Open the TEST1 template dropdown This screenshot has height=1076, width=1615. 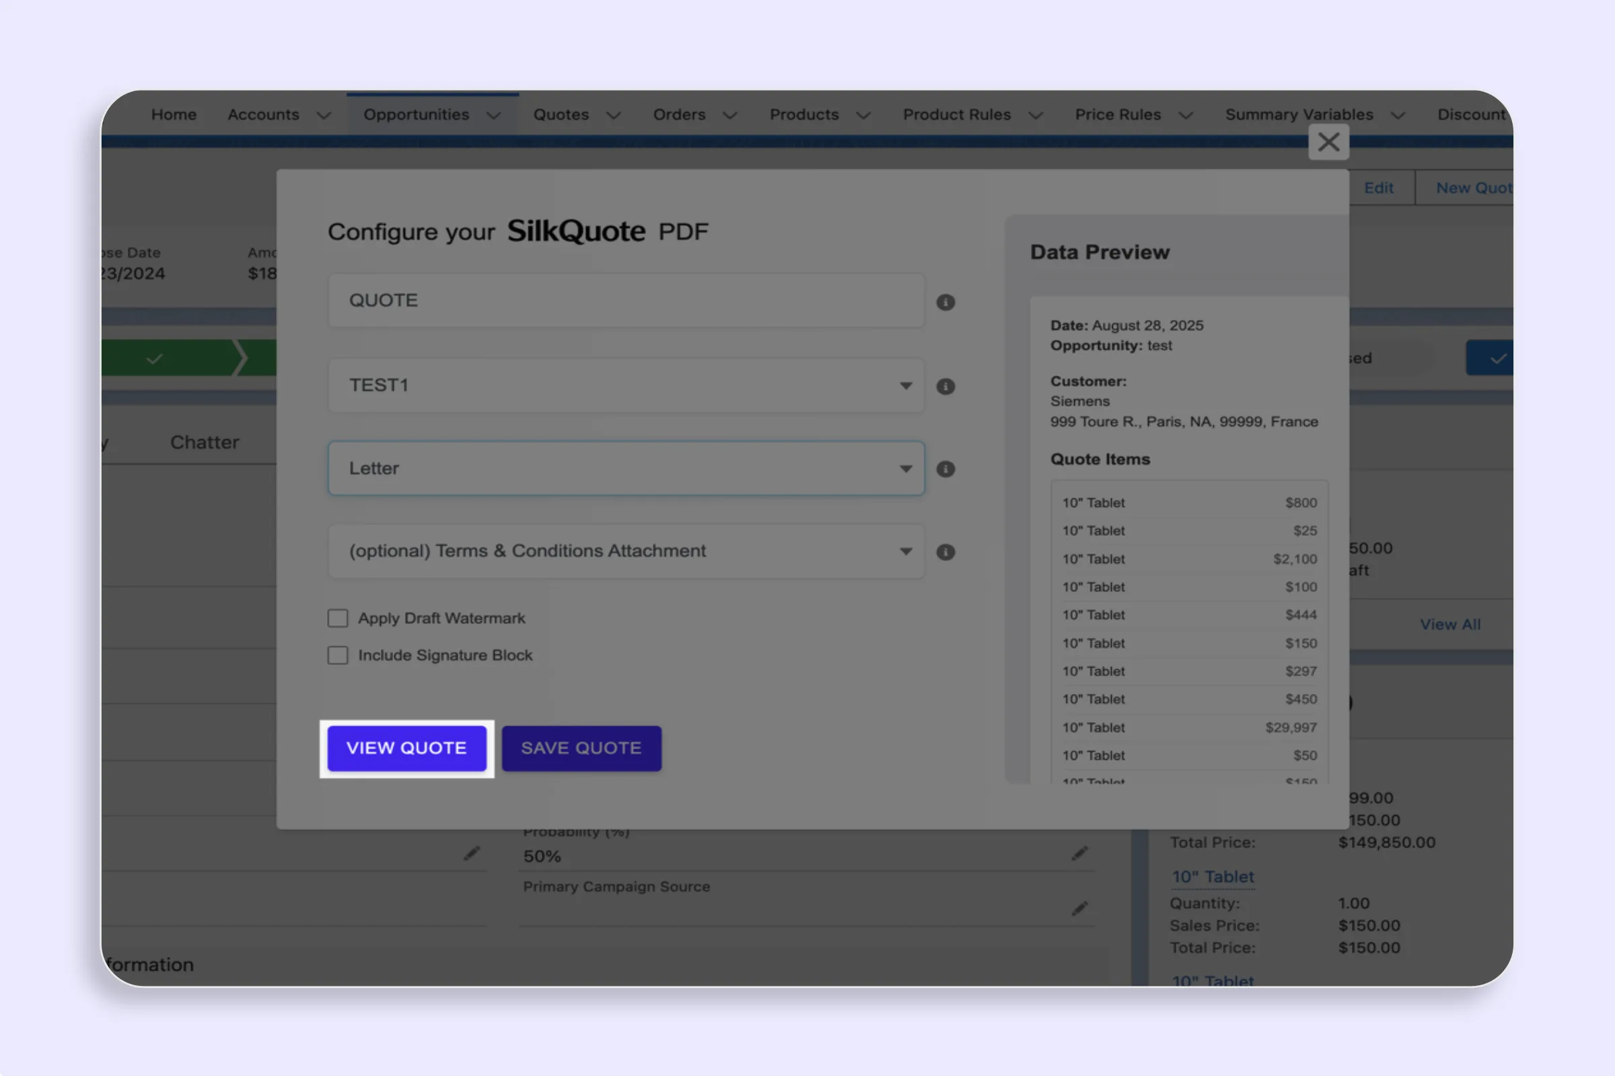coord(625,385)
